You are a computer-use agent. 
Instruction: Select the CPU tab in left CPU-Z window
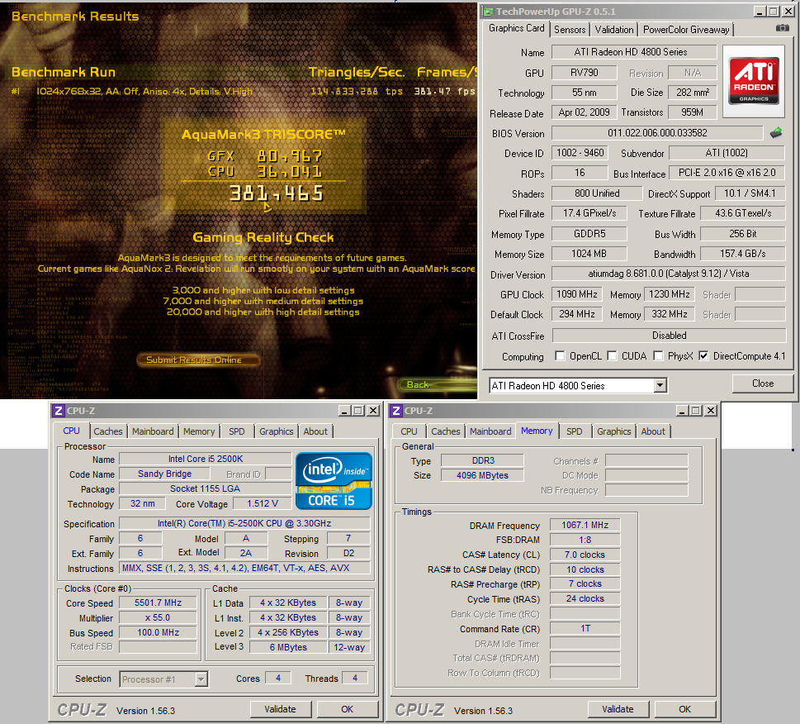point(72,431)
